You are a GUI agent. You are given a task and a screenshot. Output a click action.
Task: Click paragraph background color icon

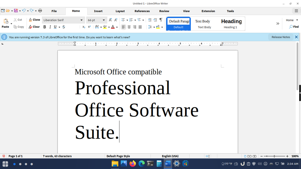pyautogui.click(x=158, y=27)
